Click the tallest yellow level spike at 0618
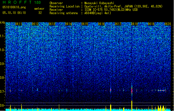Viewport: 174px width, 111px height. coord(132,105)
